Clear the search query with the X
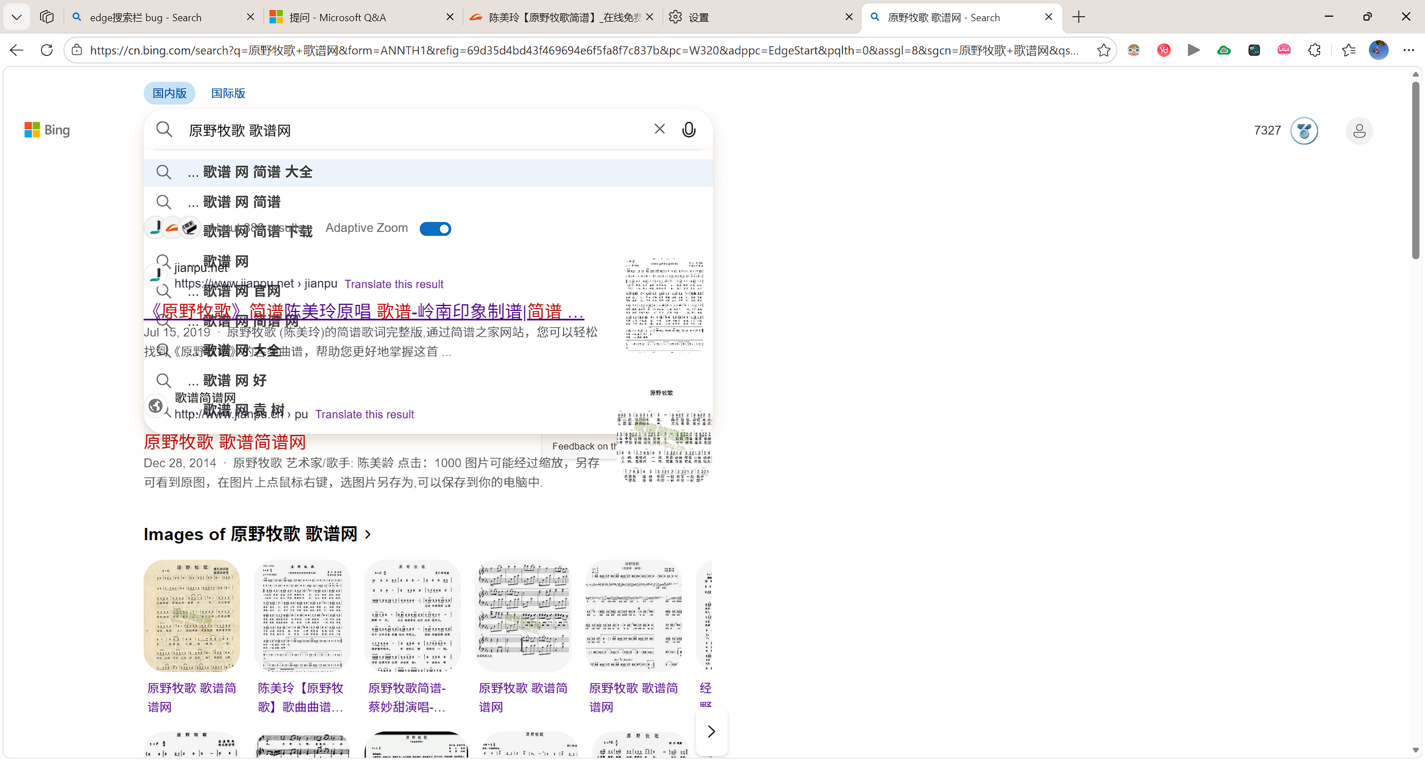 coord(660,129)
